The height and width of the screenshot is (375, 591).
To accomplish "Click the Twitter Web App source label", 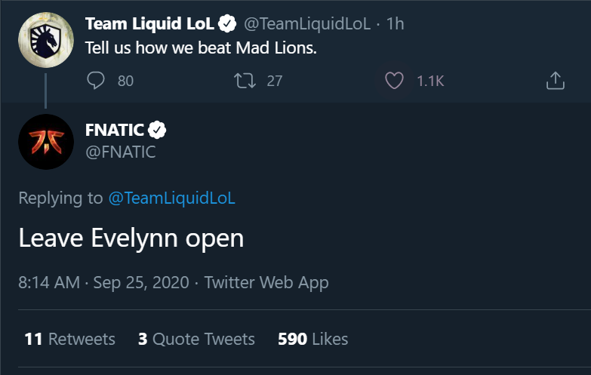I will click(266, 283).
